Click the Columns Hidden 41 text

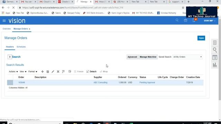(18, 88)
